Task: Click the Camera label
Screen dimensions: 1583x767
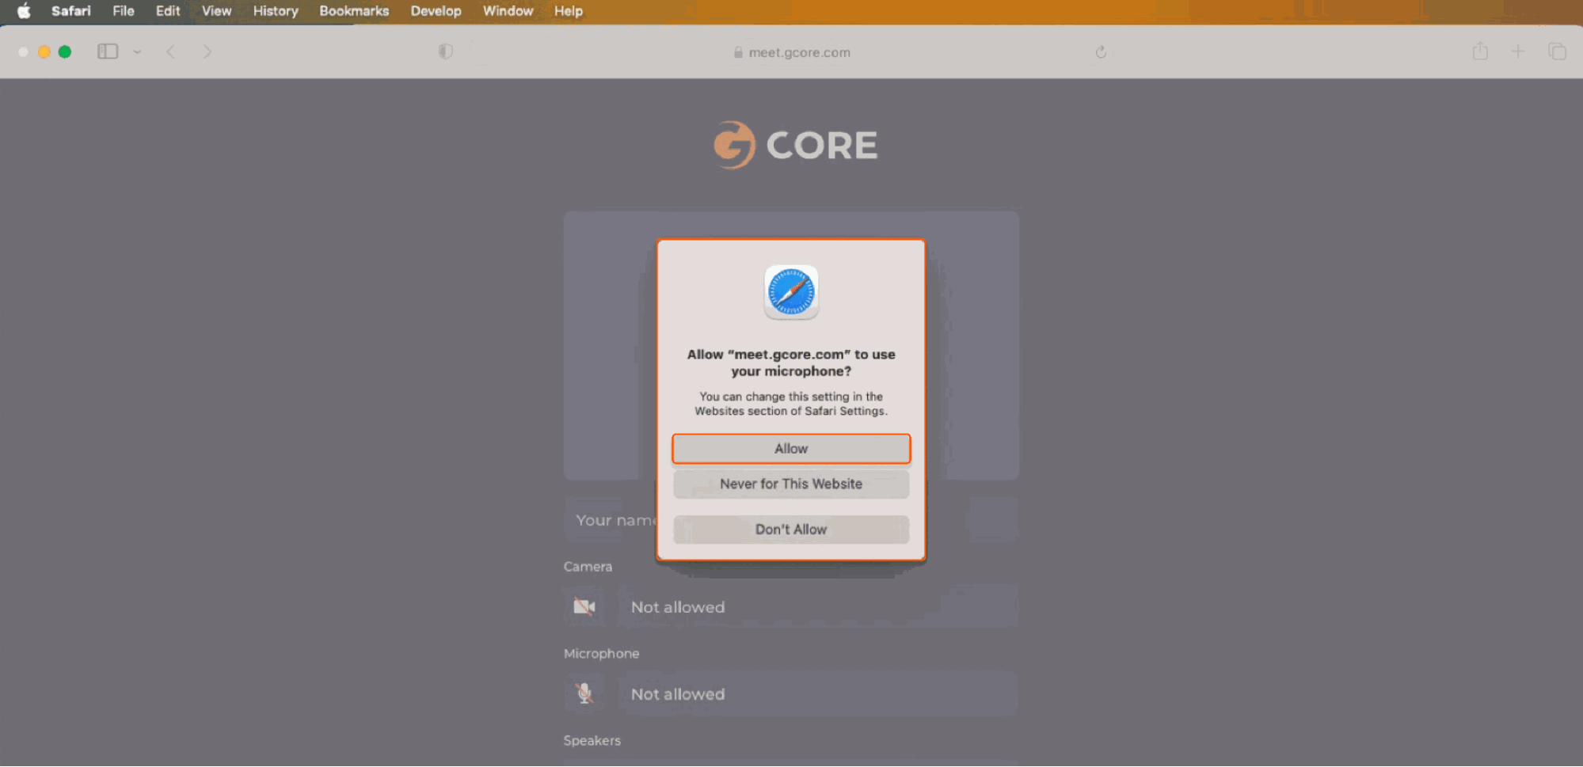Action: pos(588,567)
